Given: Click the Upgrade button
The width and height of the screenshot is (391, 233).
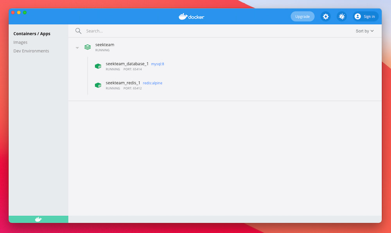Looking at the screenshot, I should (x=303, y=16).
